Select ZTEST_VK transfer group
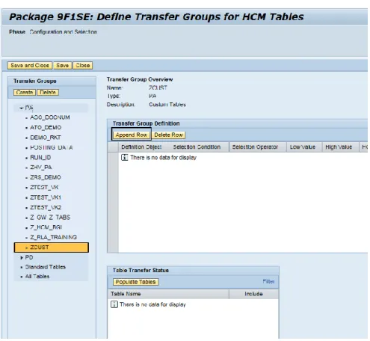370x341 pixels. pyautogui.click(x=44, y=187)
